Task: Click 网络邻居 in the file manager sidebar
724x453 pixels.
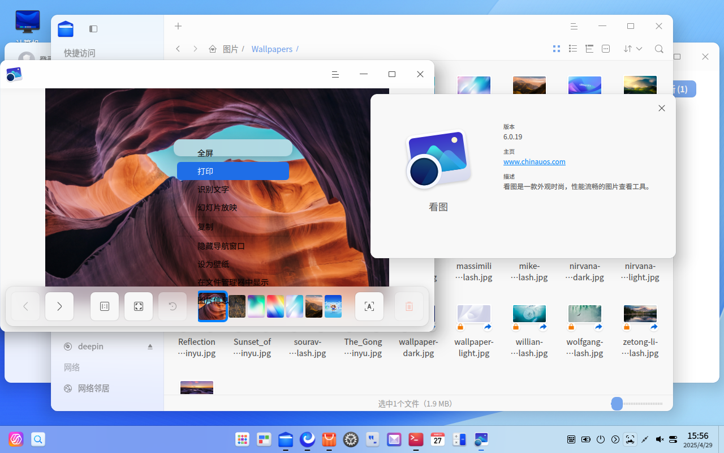Action: [x=93, y=388]
